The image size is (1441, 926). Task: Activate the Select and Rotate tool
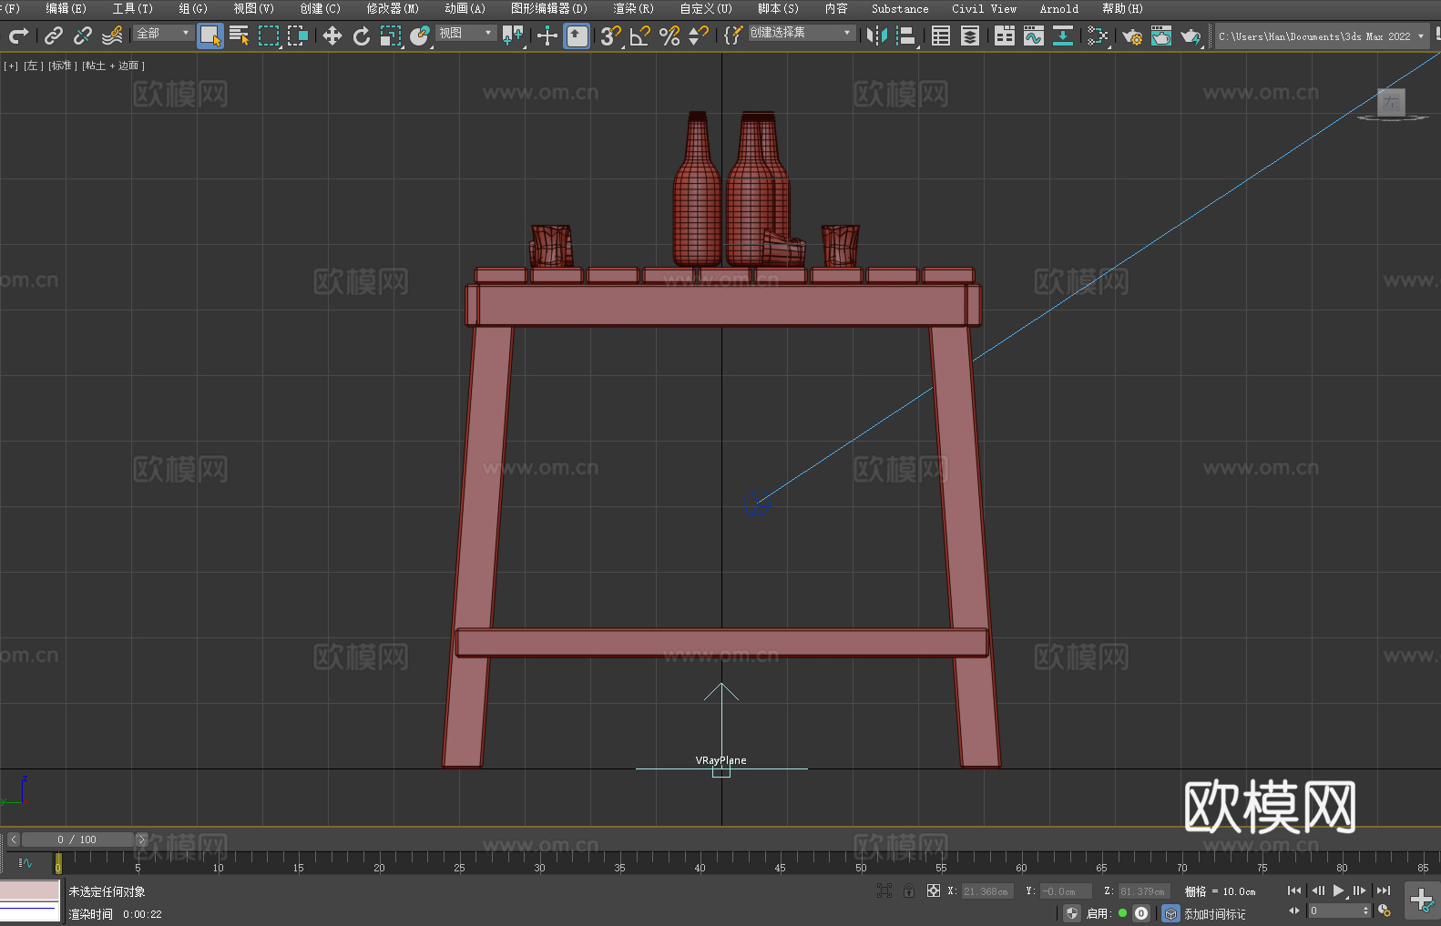361,36
